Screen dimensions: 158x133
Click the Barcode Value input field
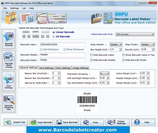tap(63, 45)
